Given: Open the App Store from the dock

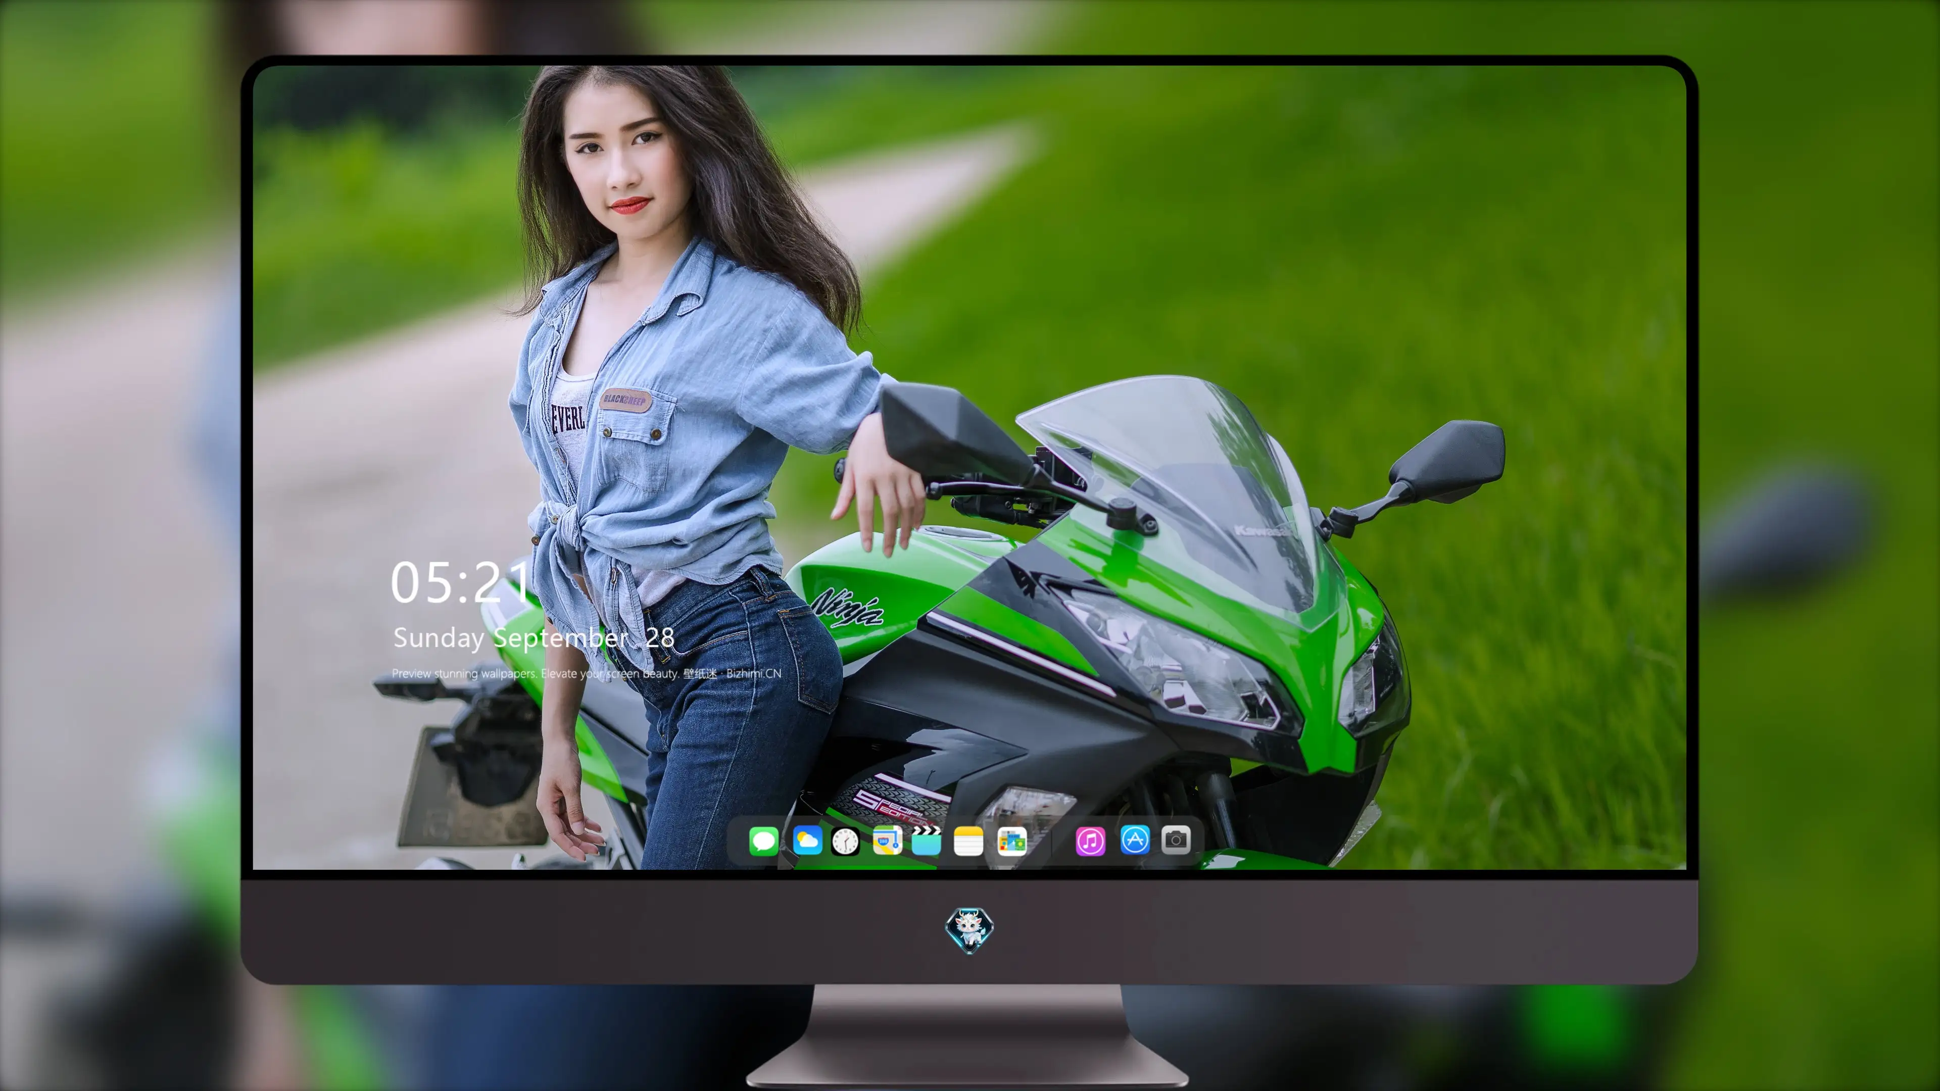Looking at the screenshot, I should click(1134, 839).
